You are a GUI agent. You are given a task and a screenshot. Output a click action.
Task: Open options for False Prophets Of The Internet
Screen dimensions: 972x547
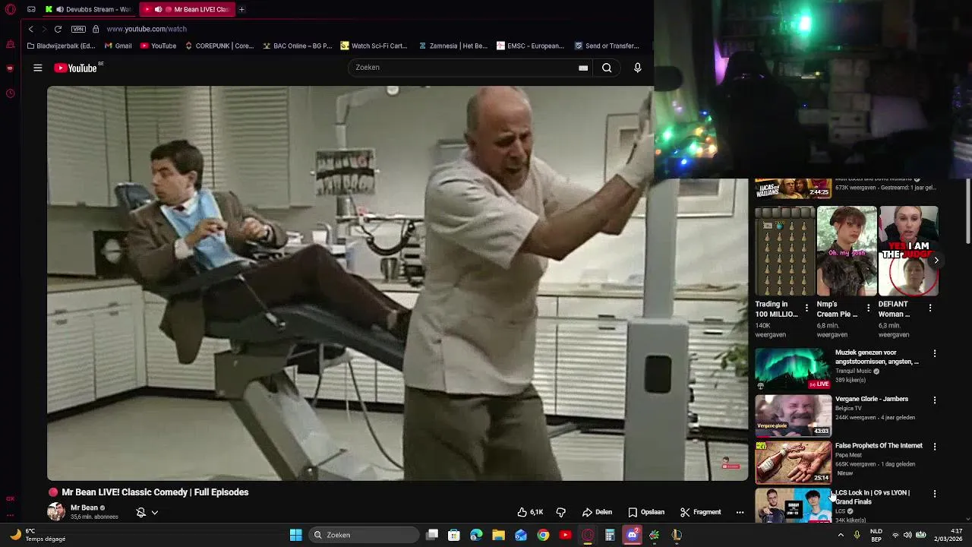[x=935, y=447]
